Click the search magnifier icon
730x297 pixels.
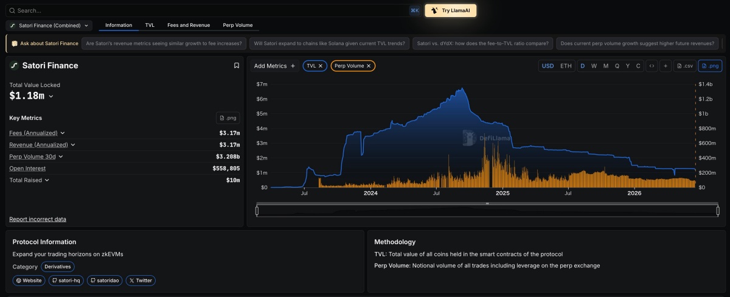point(12,10)
